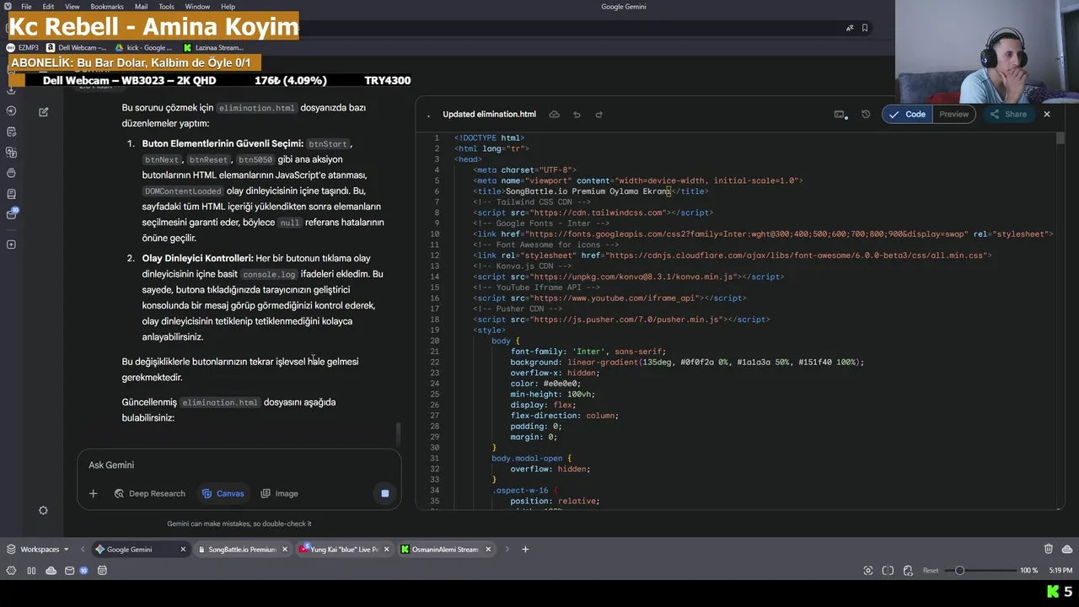1079x607 pixels.
Task: Open page actions code icon
Action: tap(906, 571)
